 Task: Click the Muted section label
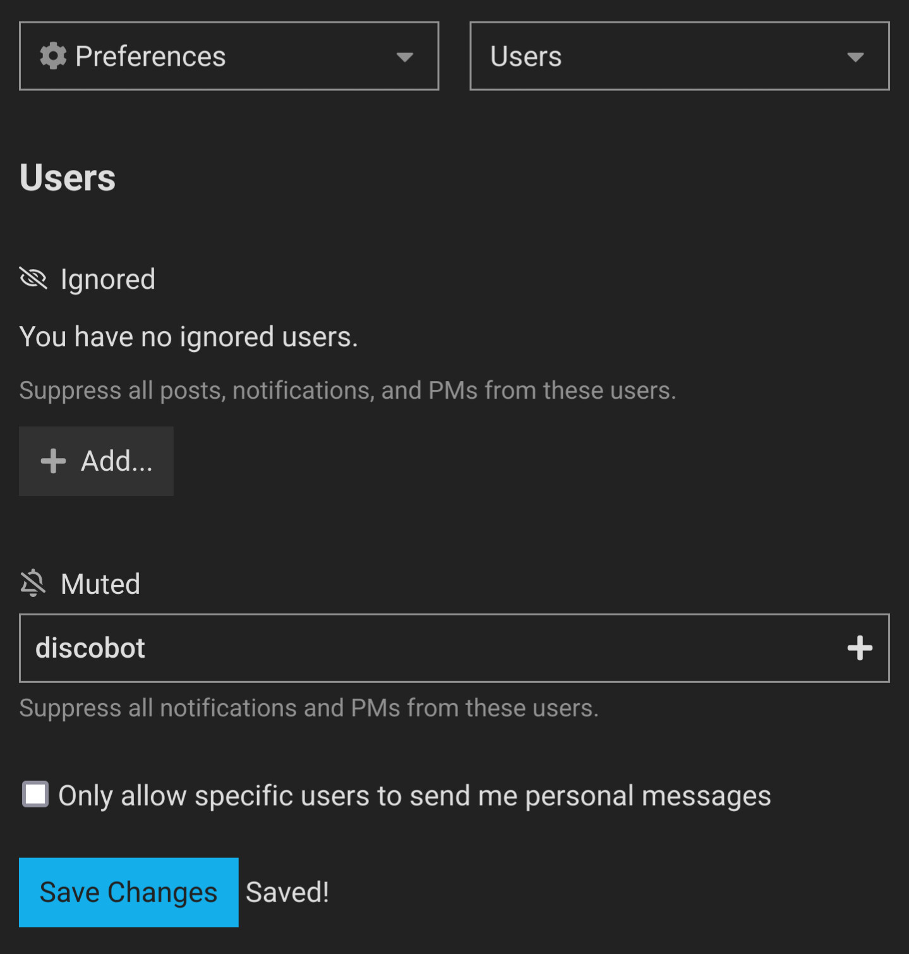[x=100, y=584]
